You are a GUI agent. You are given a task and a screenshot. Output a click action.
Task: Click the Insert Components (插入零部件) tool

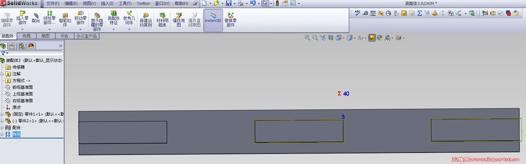pyautogui.click(x=22, y=17)
